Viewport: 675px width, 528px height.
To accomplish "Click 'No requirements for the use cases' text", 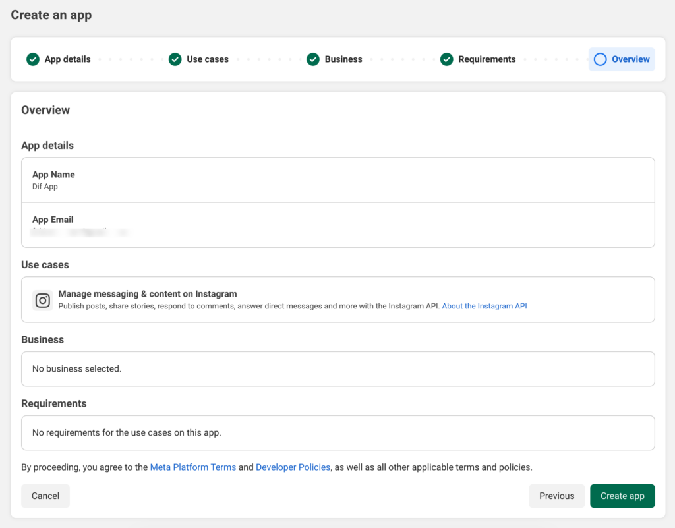I will tap(127, 433).
